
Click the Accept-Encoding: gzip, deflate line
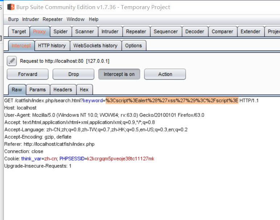point(38,137)
